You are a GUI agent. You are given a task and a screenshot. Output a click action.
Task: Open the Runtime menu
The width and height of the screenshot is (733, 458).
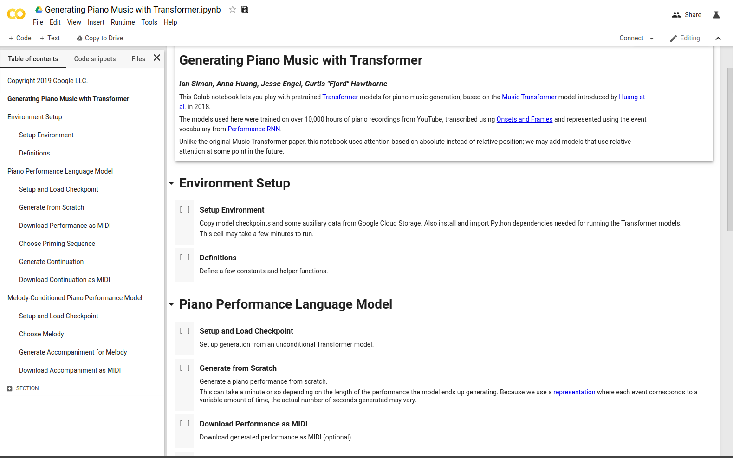tap(123, 22)
